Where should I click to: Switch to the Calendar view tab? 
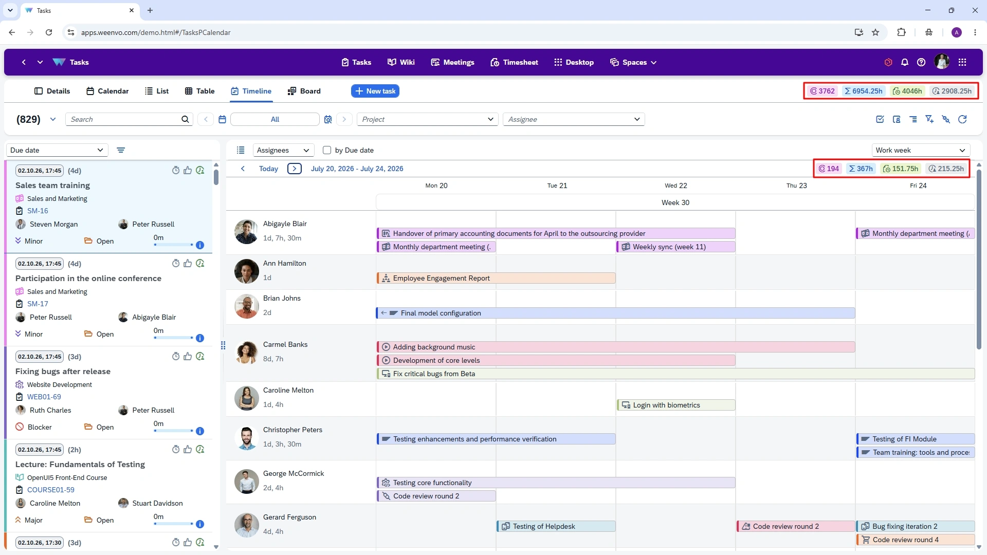click(107, 91)
